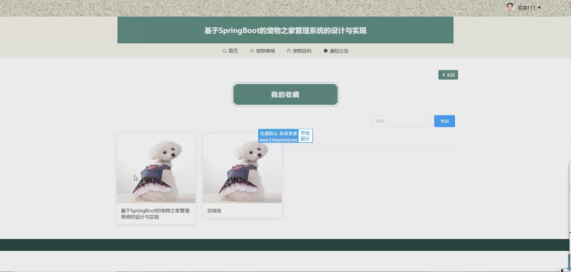The width and height of the screenshot is (571, 272).
Task: Click the 吉娃娃 card title text
Action: pos(214,211)
